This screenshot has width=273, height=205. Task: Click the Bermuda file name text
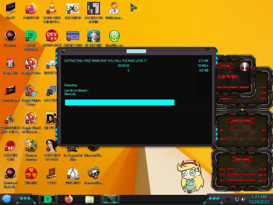click(x=70, y=94)
